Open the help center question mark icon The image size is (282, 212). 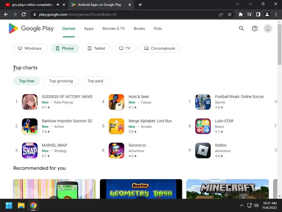tap(255, 28)
